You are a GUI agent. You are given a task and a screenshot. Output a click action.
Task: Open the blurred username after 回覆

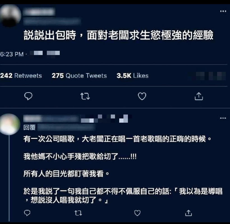pos(66,127)
